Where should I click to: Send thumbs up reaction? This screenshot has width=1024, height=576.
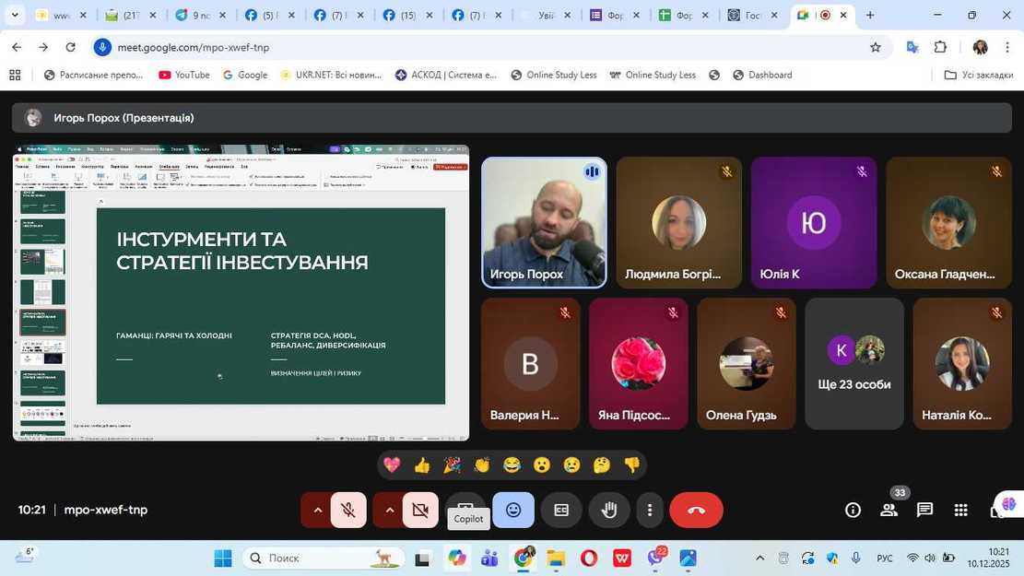[x=422, y=465]
